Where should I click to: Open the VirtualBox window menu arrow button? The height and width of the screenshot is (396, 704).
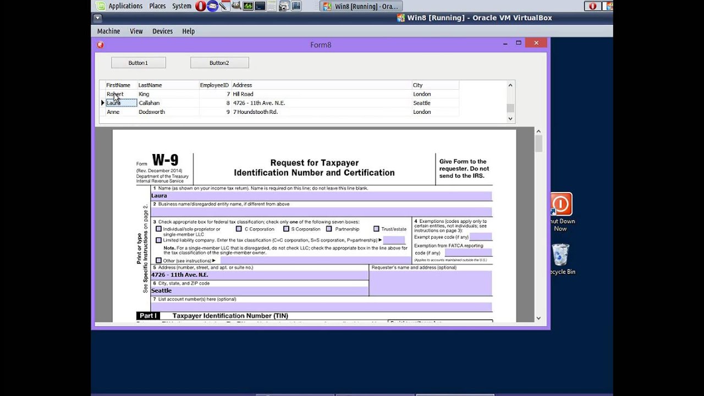click(x=97, y=18)
